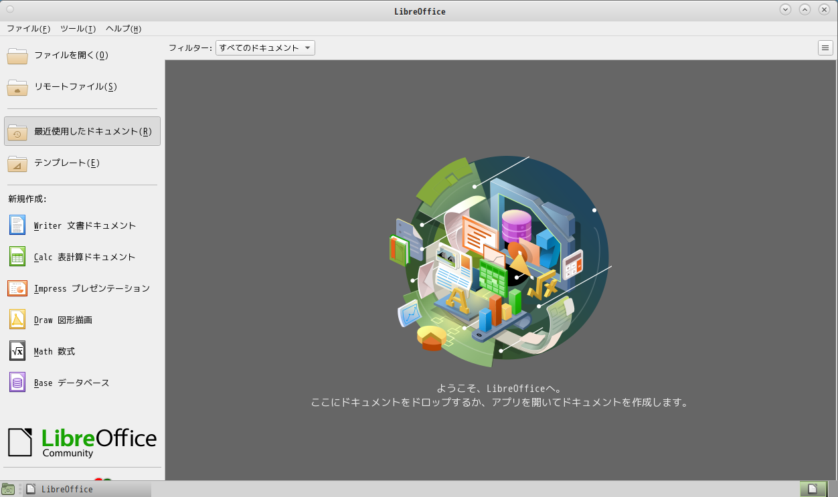Open the hamburger actions menu at top right
Viewport: 838px width, 497px height.
(825, 48)
